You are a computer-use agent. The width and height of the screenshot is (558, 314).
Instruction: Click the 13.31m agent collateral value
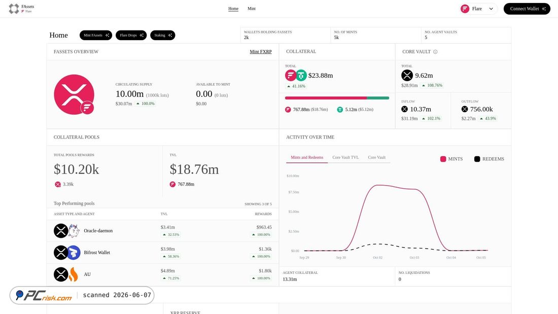pyautogui.click(x=290, y=280)
